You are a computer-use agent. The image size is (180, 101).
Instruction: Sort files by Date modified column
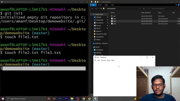pyautogui.click(x=146, y=13)
